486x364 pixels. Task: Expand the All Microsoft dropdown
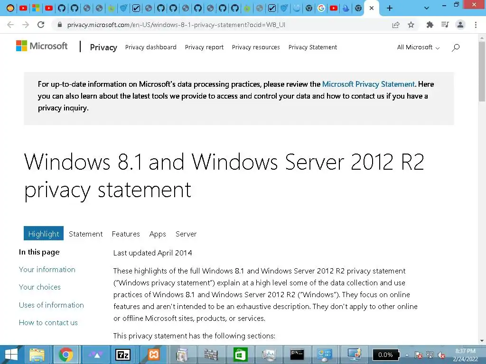[x=418, y=47]
